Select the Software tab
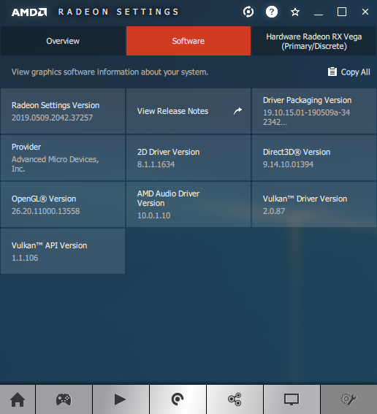 188,41
